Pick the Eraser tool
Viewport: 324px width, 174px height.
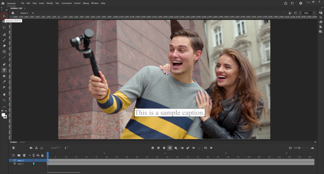pos(4,46)
